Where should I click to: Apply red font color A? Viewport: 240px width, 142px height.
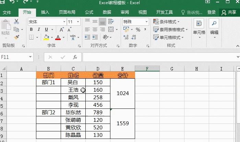coord(58,37)
